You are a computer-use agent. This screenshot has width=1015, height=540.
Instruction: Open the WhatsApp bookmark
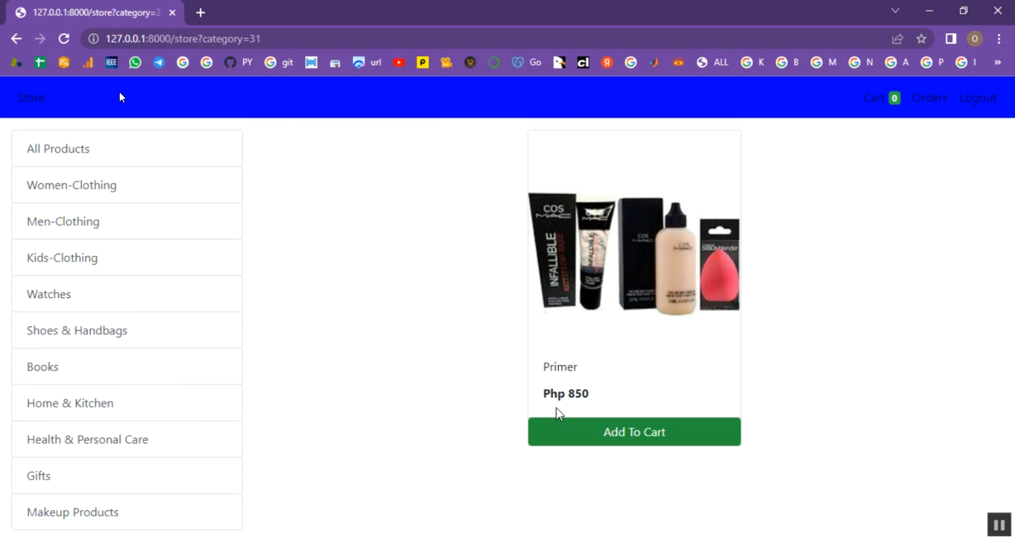pos(135,62)
